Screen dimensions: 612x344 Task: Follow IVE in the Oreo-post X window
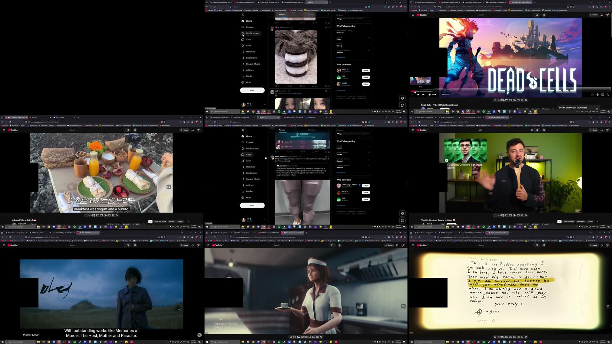click(x=366, y=70)
